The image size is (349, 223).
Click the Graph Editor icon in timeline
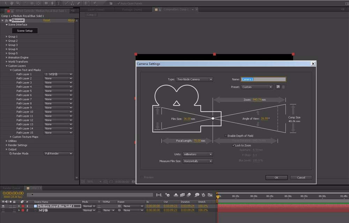click(x=210, y=195)
